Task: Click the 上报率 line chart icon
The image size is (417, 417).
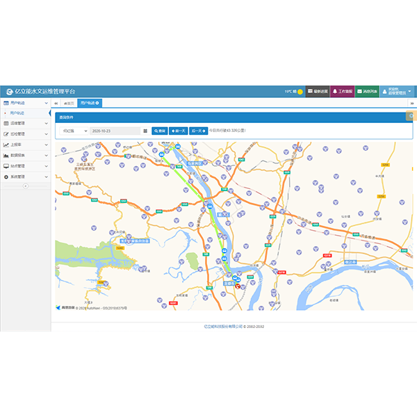Action: (6, 145)
